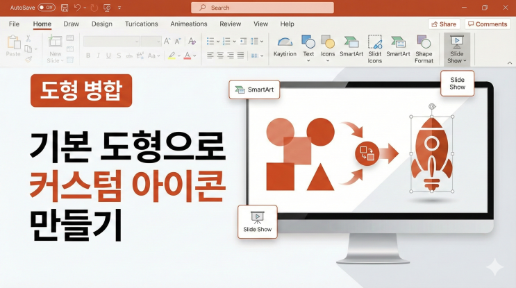The height and width of the screenshot is (288, 516).
Task: Click the New Slide button
Action: coord(55,49)
